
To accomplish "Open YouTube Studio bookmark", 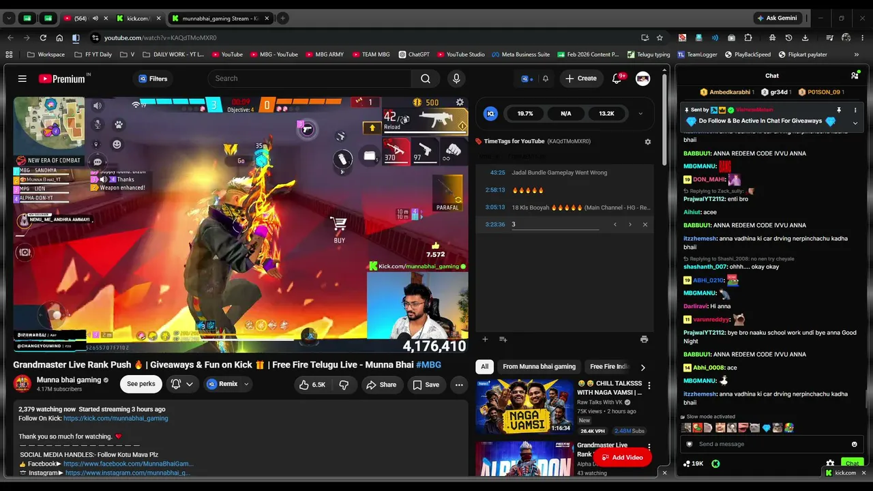I will point(460,55).
